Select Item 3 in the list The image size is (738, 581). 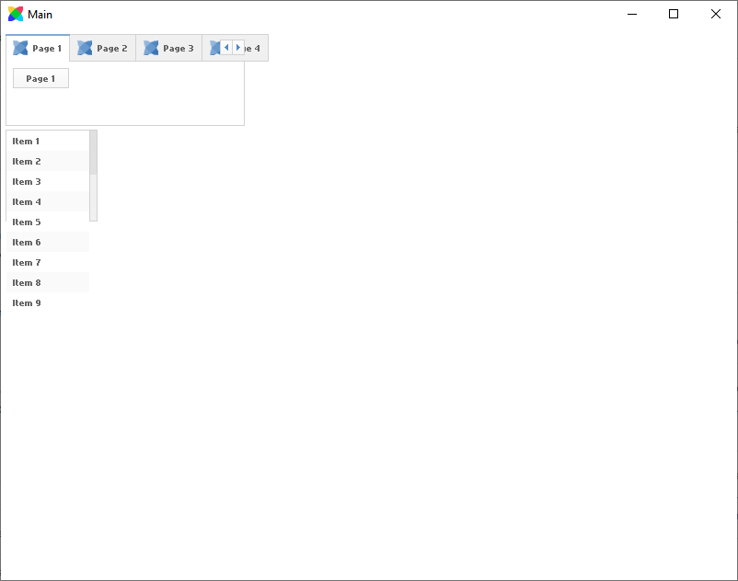48,181
